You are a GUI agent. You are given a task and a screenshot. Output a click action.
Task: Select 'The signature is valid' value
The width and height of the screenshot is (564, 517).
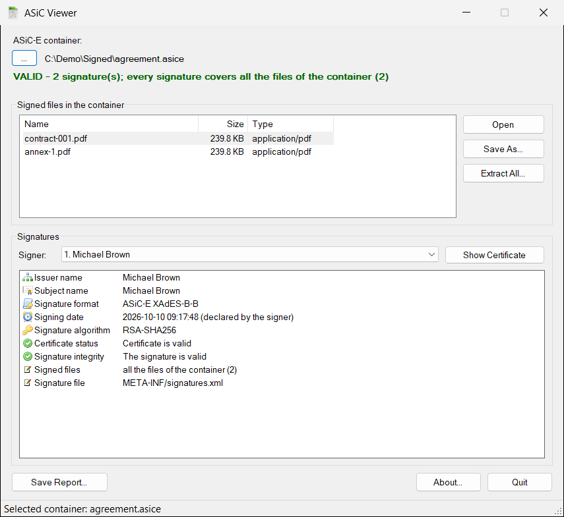165,356
